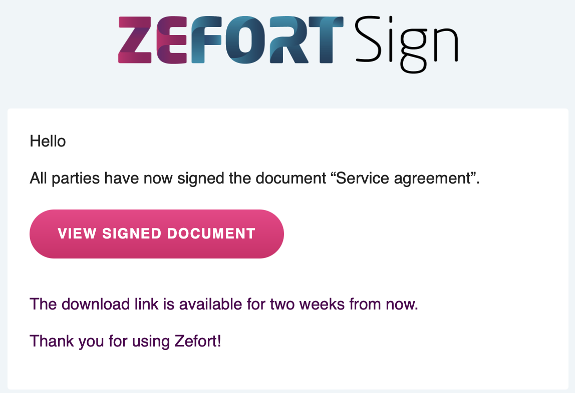Click the purple letter E in logo
This screenshot has width=575, height=393.
point(172,40)
